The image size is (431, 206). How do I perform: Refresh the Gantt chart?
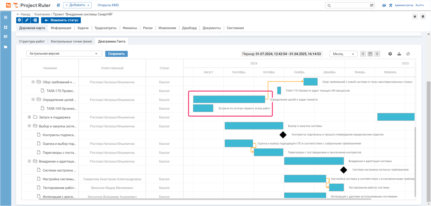[408, 54]
